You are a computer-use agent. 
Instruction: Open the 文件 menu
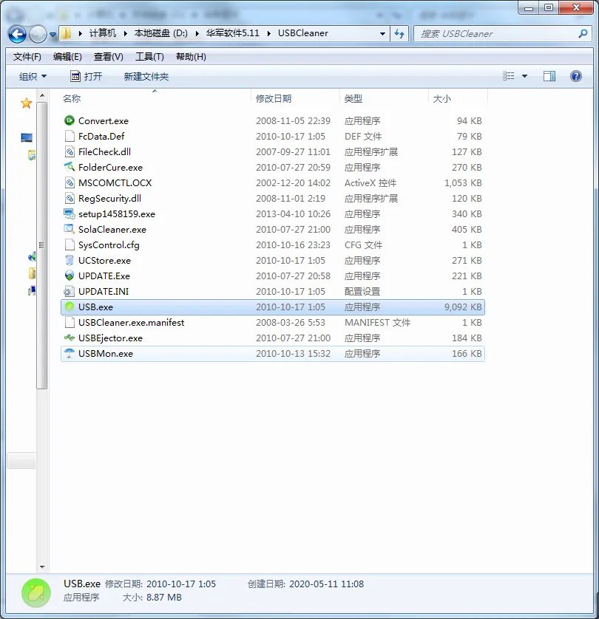(x=27, y=56)
